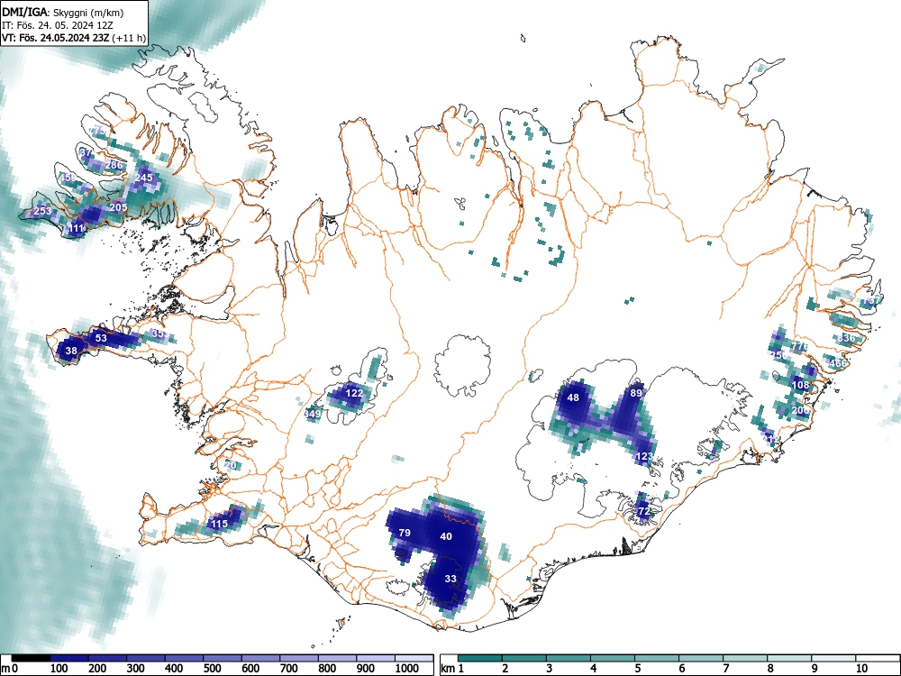The height and width of the screenshot is (676, 901).
Task: Click the 'km 1' legend label
Action: [x=452, y=669]
